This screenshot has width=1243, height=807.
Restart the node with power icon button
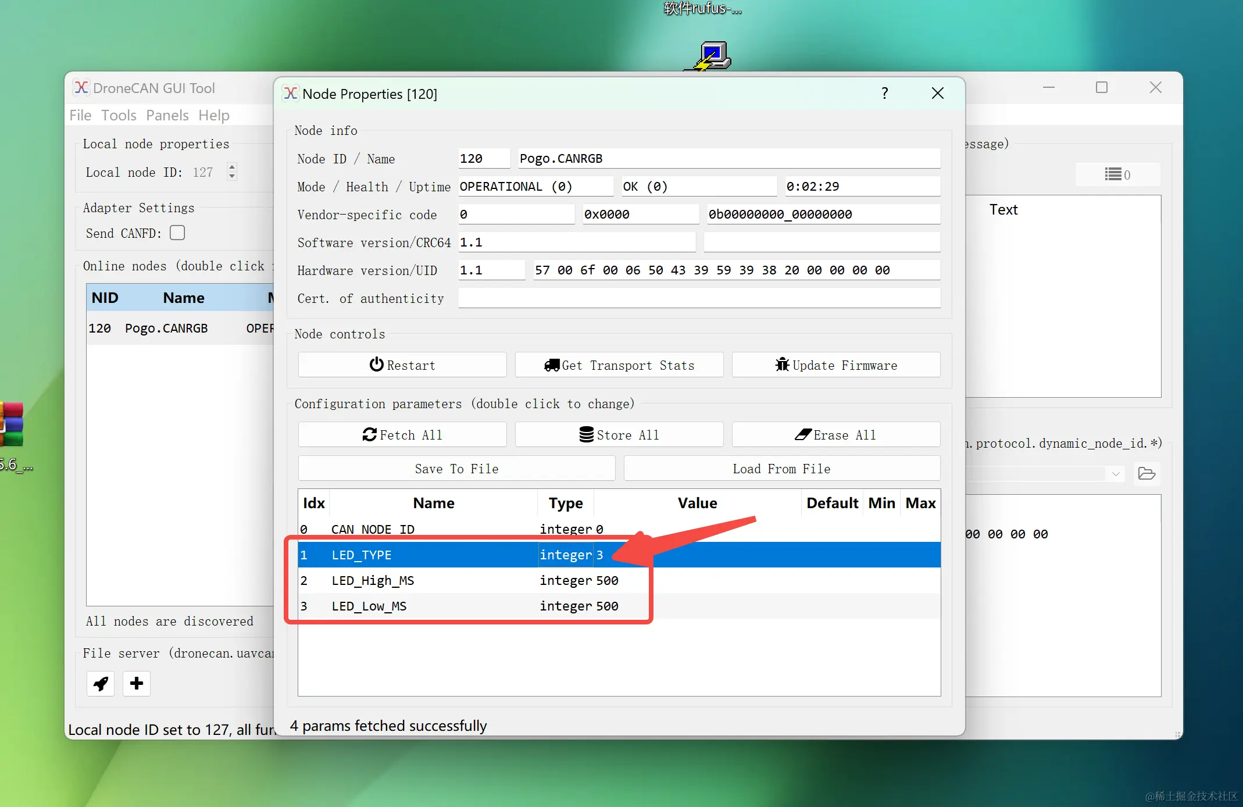(402, 365)
